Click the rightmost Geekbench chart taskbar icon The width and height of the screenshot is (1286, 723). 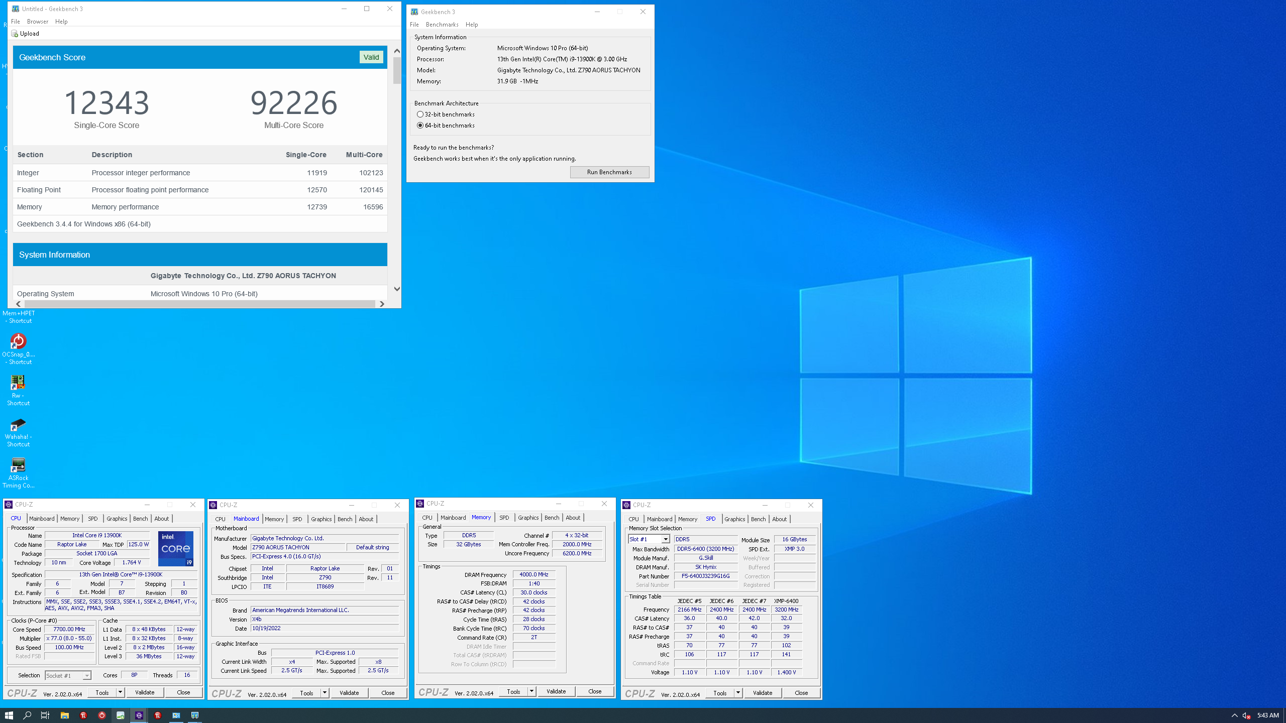(x=195, y=715)
